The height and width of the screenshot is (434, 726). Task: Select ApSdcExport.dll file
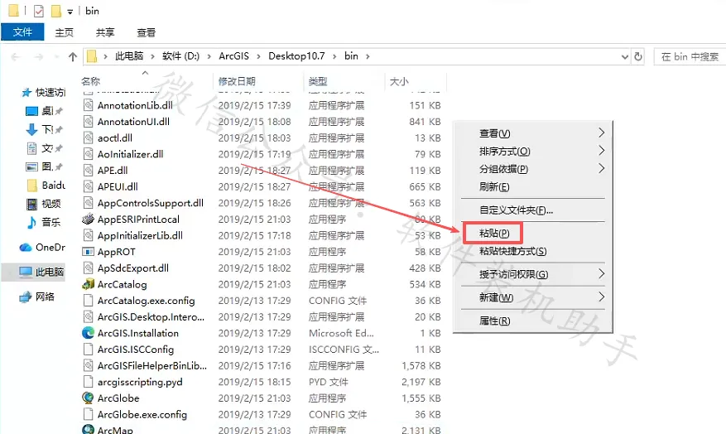point(133,268)
